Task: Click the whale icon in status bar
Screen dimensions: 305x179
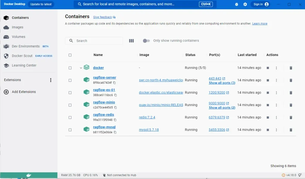Action: [29, 175]
